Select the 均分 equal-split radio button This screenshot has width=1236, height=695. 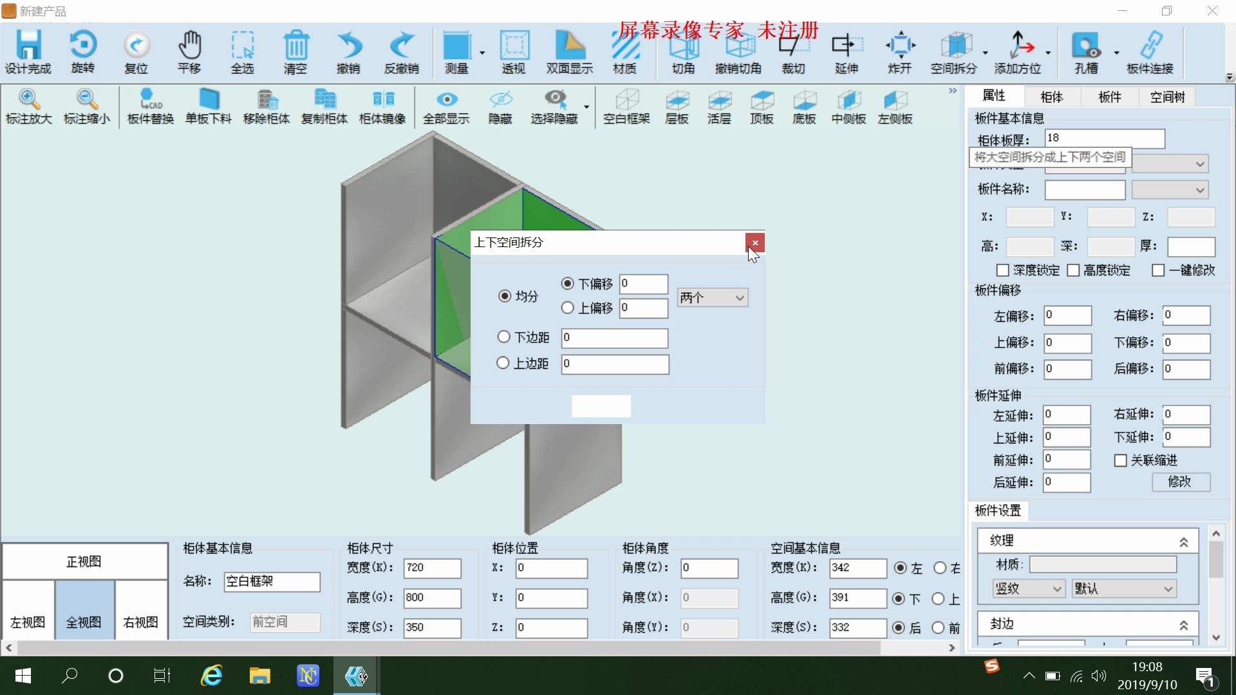click(505, 295)
